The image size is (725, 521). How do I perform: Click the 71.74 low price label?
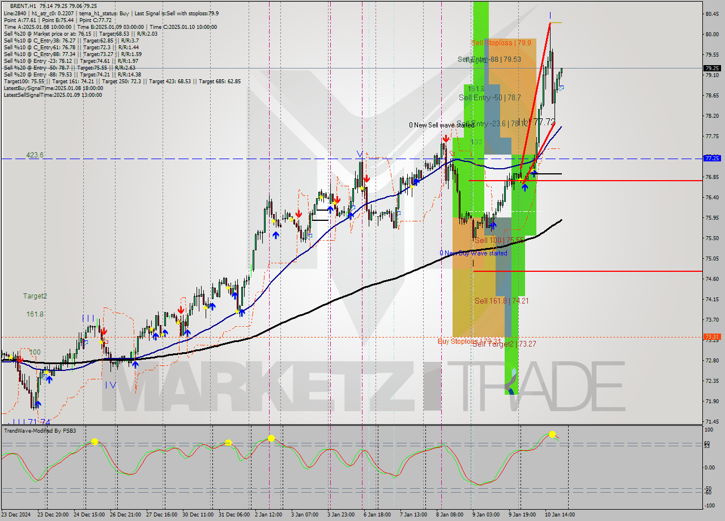click(39, 422)
